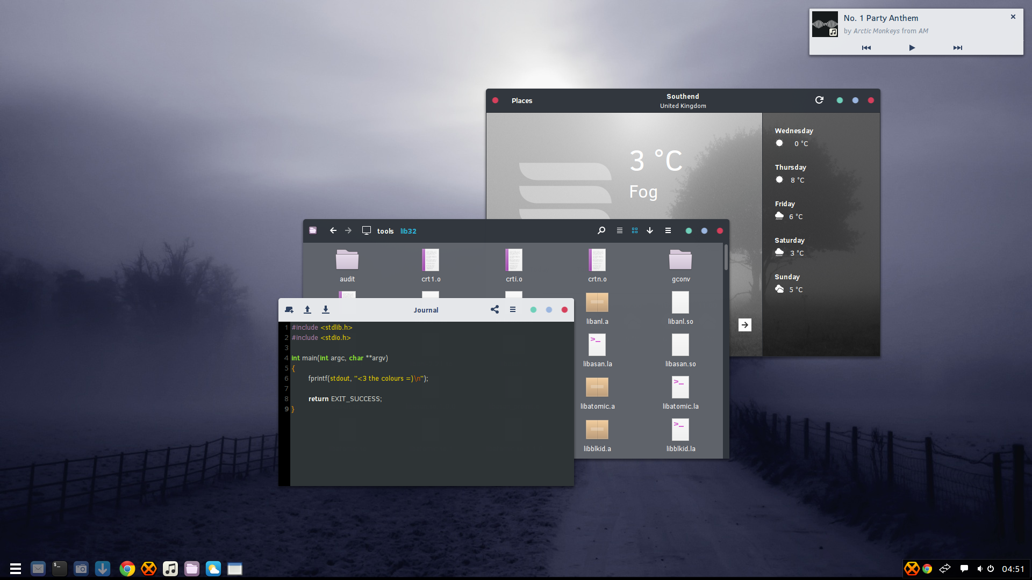Select Wednesday's 0 °C forecast

point(794,137)
